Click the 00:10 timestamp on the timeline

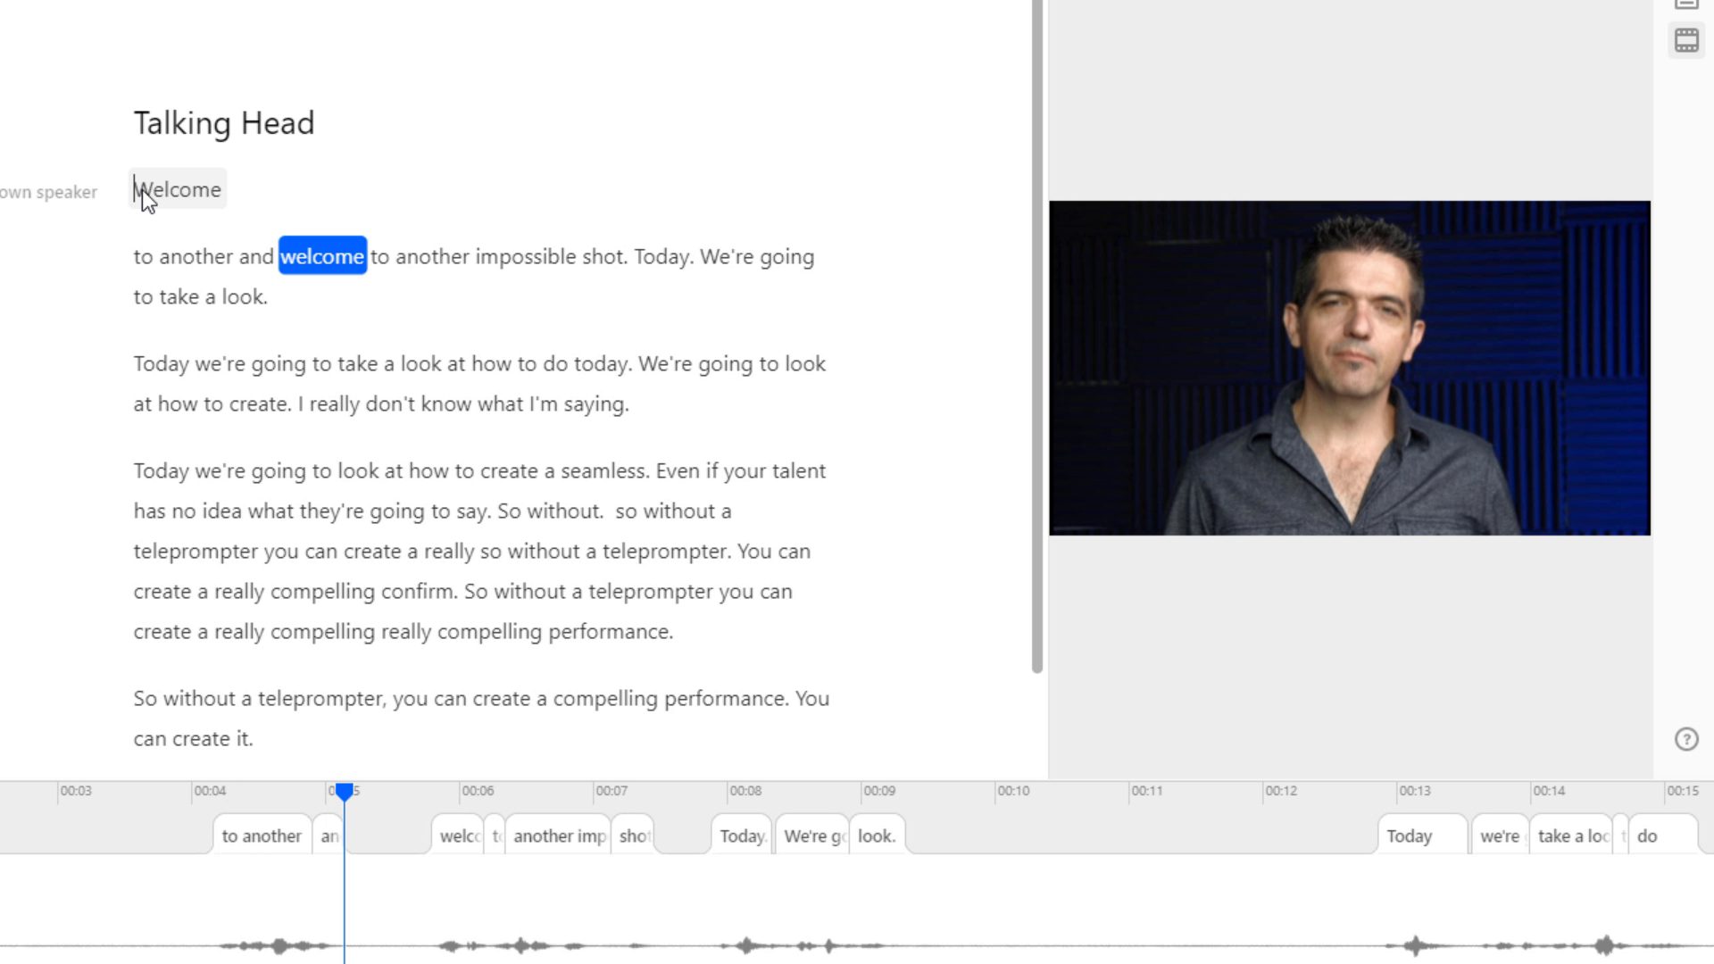coord(1013,791)
